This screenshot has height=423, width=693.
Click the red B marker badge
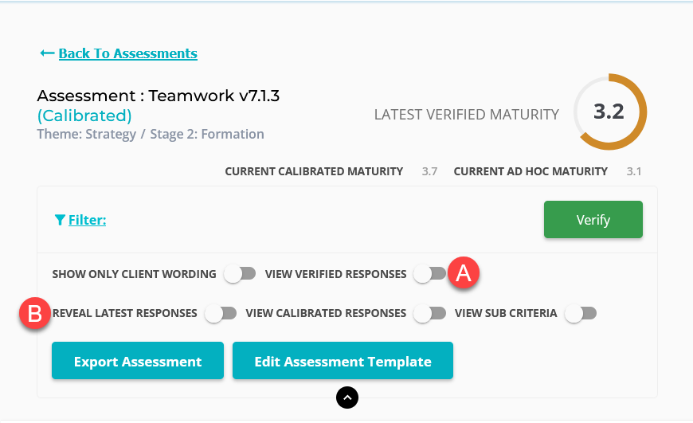tap(35, 313)
